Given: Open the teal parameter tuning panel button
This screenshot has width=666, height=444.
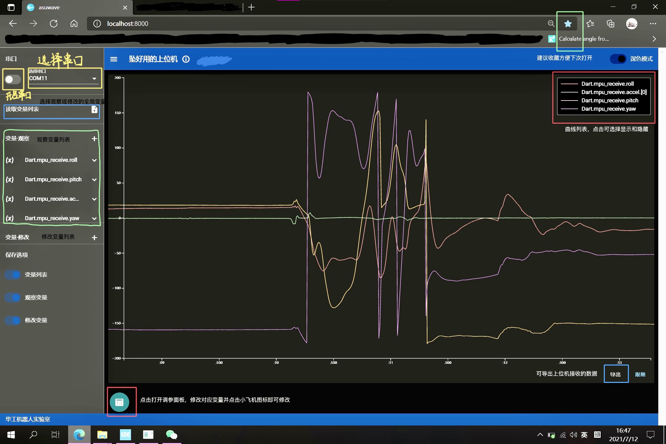Looking at the screenshot, I should pyautogui.click(x=119, y=402).
